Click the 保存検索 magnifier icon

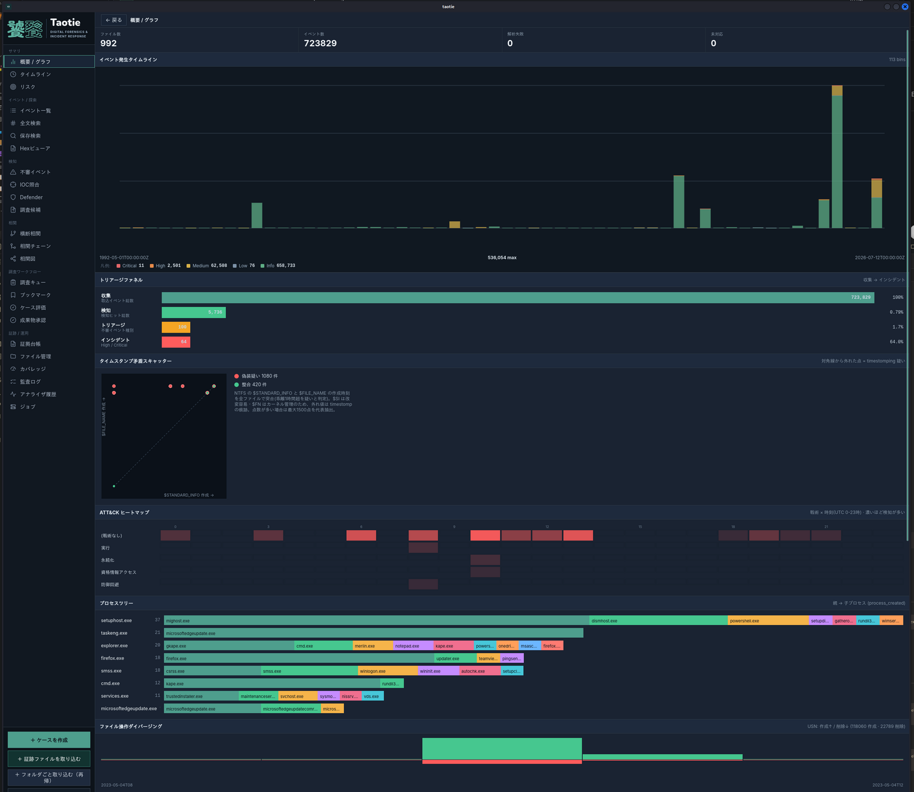click(x=13, y=135)
